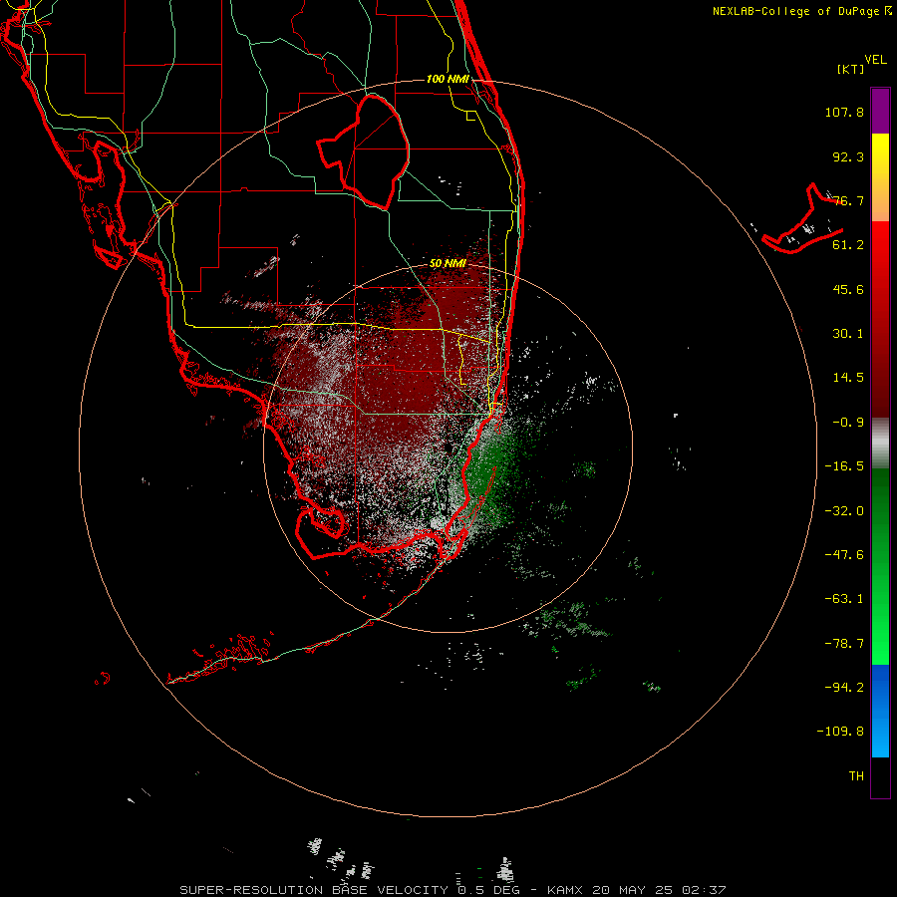Pick the gray segment of velocity scale
Screen dimensions: 897x897
point(880,444)
